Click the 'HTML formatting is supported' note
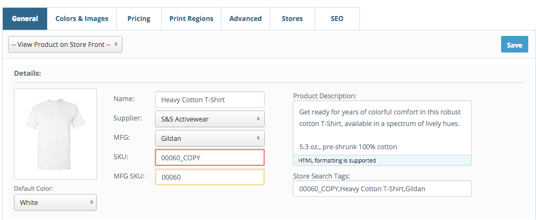 click(337, 160)
